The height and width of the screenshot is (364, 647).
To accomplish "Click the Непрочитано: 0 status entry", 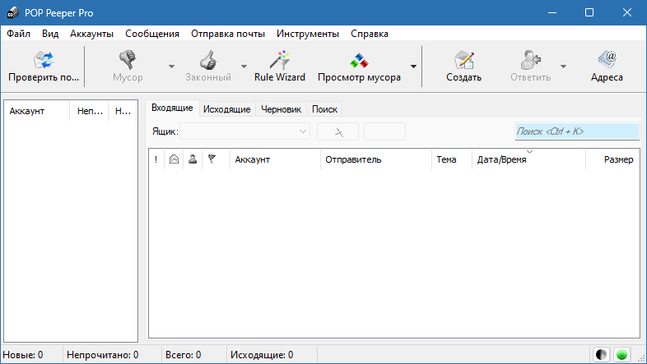I will (103, 355).
